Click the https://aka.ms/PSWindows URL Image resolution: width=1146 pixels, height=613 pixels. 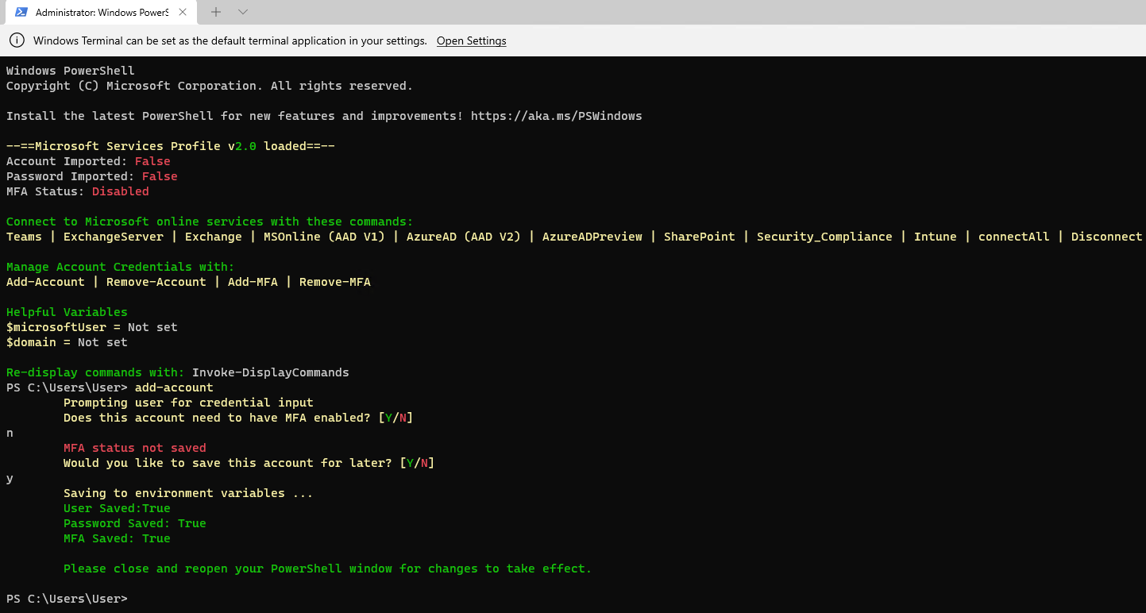[556, 116]
